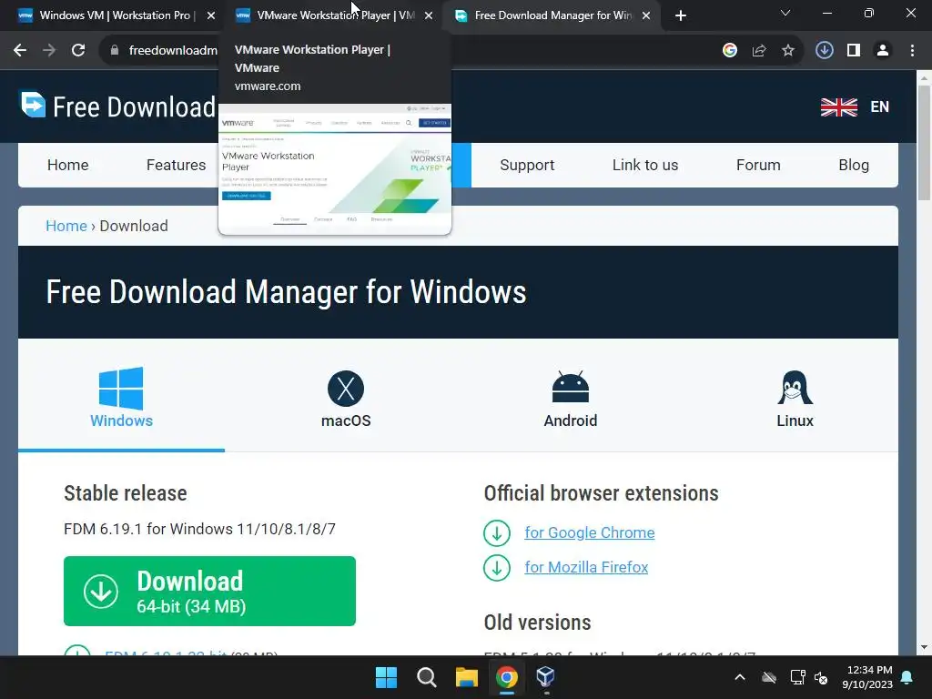Open the Chrome three-dot menu
932x699 pixels.
(912, 51)
